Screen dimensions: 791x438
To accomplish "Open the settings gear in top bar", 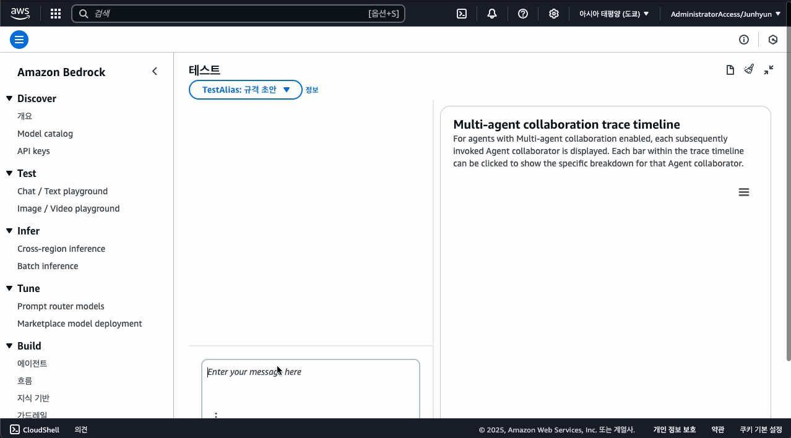I will (554, 14).
